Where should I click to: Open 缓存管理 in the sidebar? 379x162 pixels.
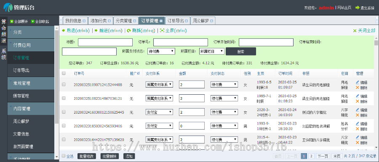[x=31, y=96]
